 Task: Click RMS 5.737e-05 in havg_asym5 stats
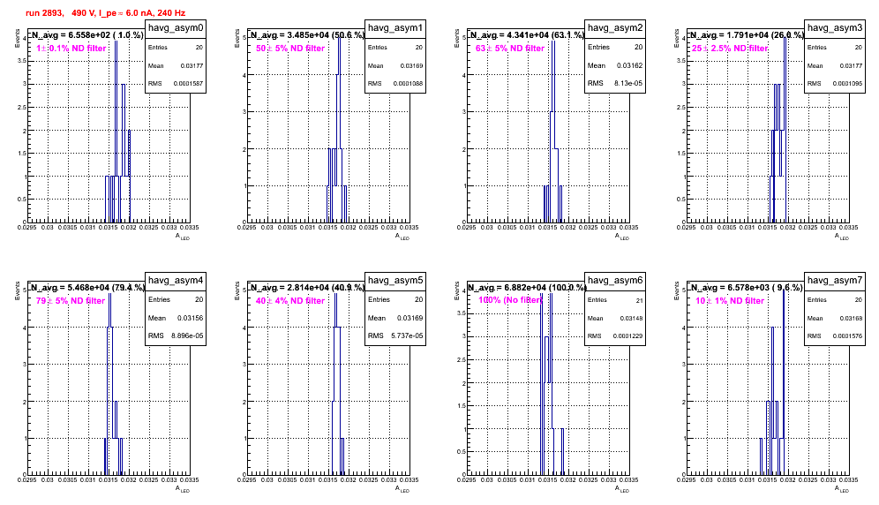[395, 335]
